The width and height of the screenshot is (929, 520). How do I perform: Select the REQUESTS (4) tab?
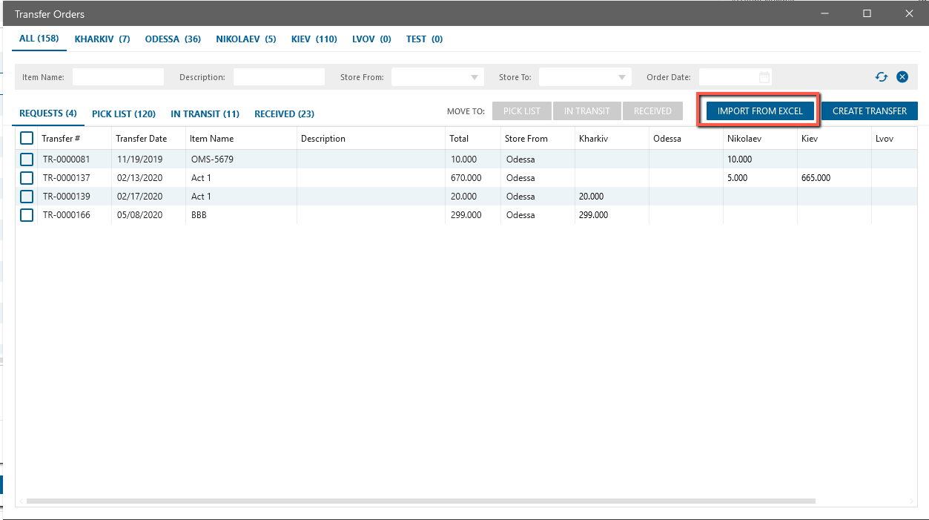pos(48,113)
